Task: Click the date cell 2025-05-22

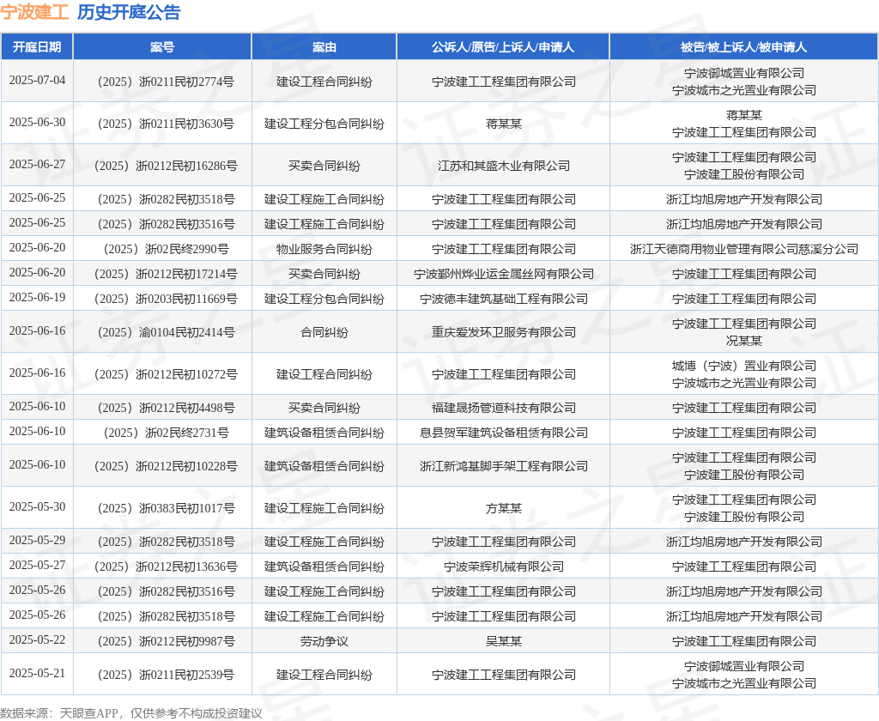Action: pos(37,639)
